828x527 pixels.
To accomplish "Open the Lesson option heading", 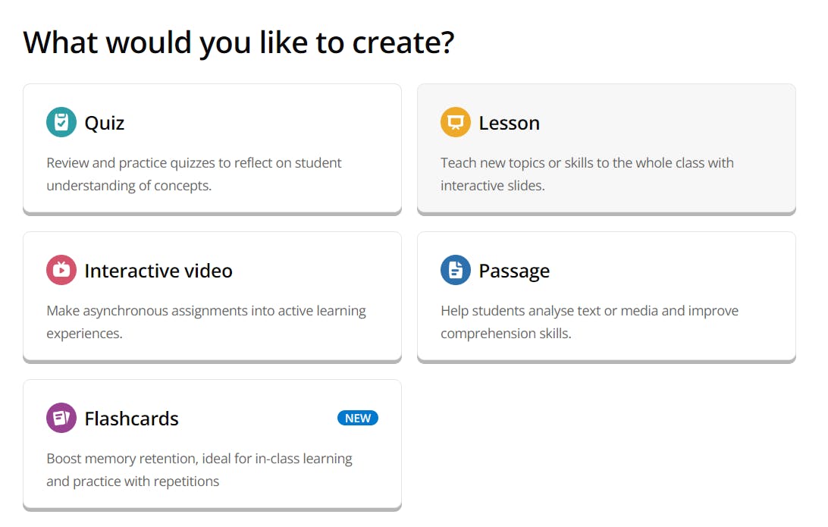I will pyautogui.click(x=509, y=123).
